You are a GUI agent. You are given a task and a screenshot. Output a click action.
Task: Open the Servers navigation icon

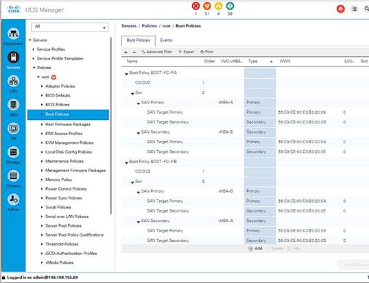point(14,57)
